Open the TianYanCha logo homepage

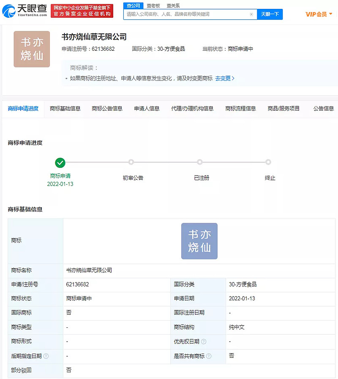(x=25, y=11)
